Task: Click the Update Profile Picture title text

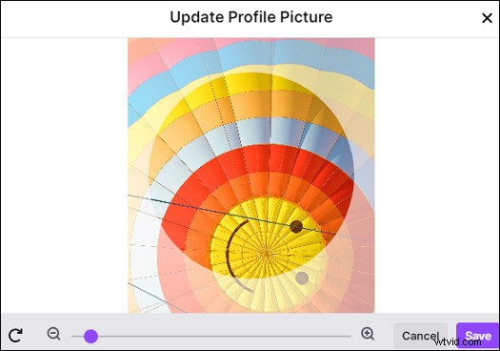Action: pos(251,17)
